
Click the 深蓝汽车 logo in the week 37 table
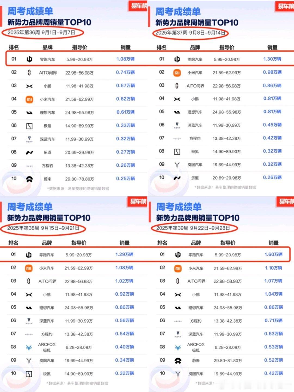[x=177, y=125]
